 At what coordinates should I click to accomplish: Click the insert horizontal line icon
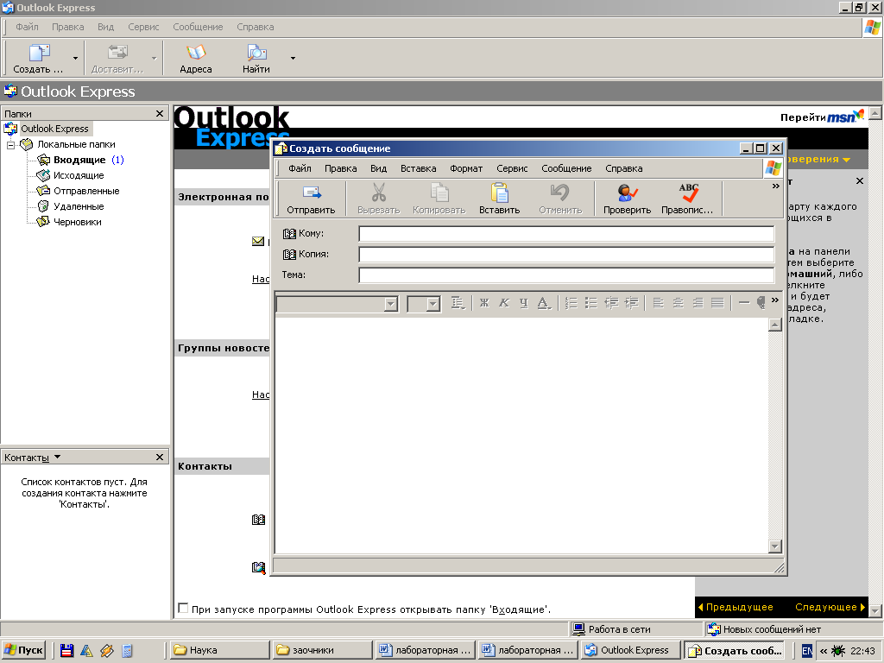743,303
